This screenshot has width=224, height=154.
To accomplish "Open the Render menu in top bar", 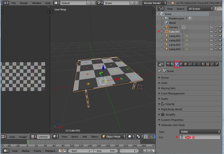I will [24, 3].
